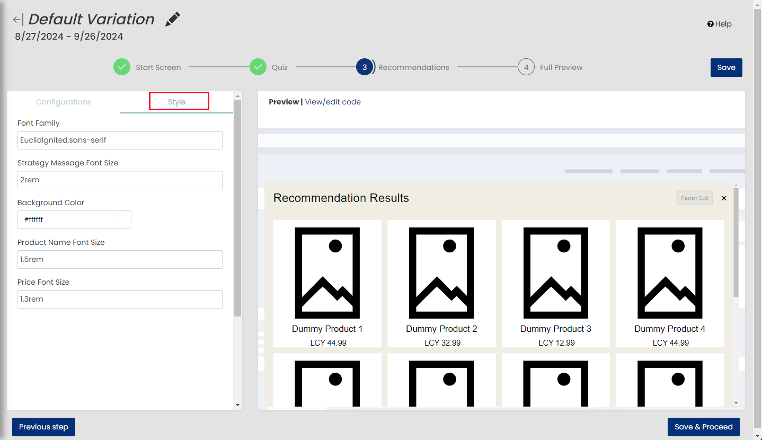Viewport: 762px width, 440px height.
Task: Click the Quiz completed checkmark step
Action: tap(259, 67)
